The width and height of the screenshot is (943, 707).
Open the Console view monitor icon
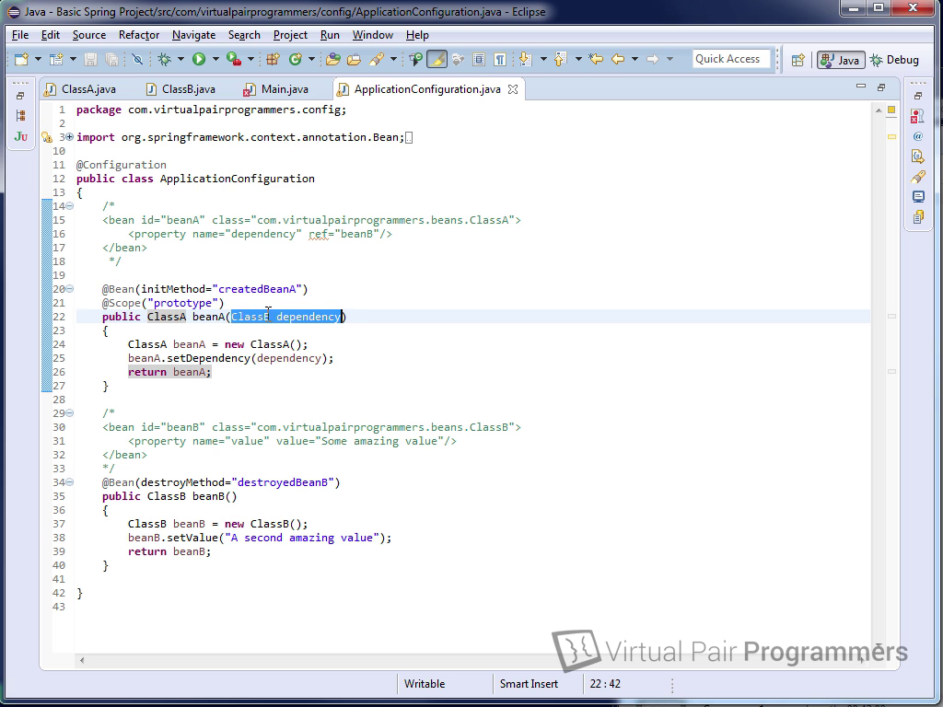point(918,197)
